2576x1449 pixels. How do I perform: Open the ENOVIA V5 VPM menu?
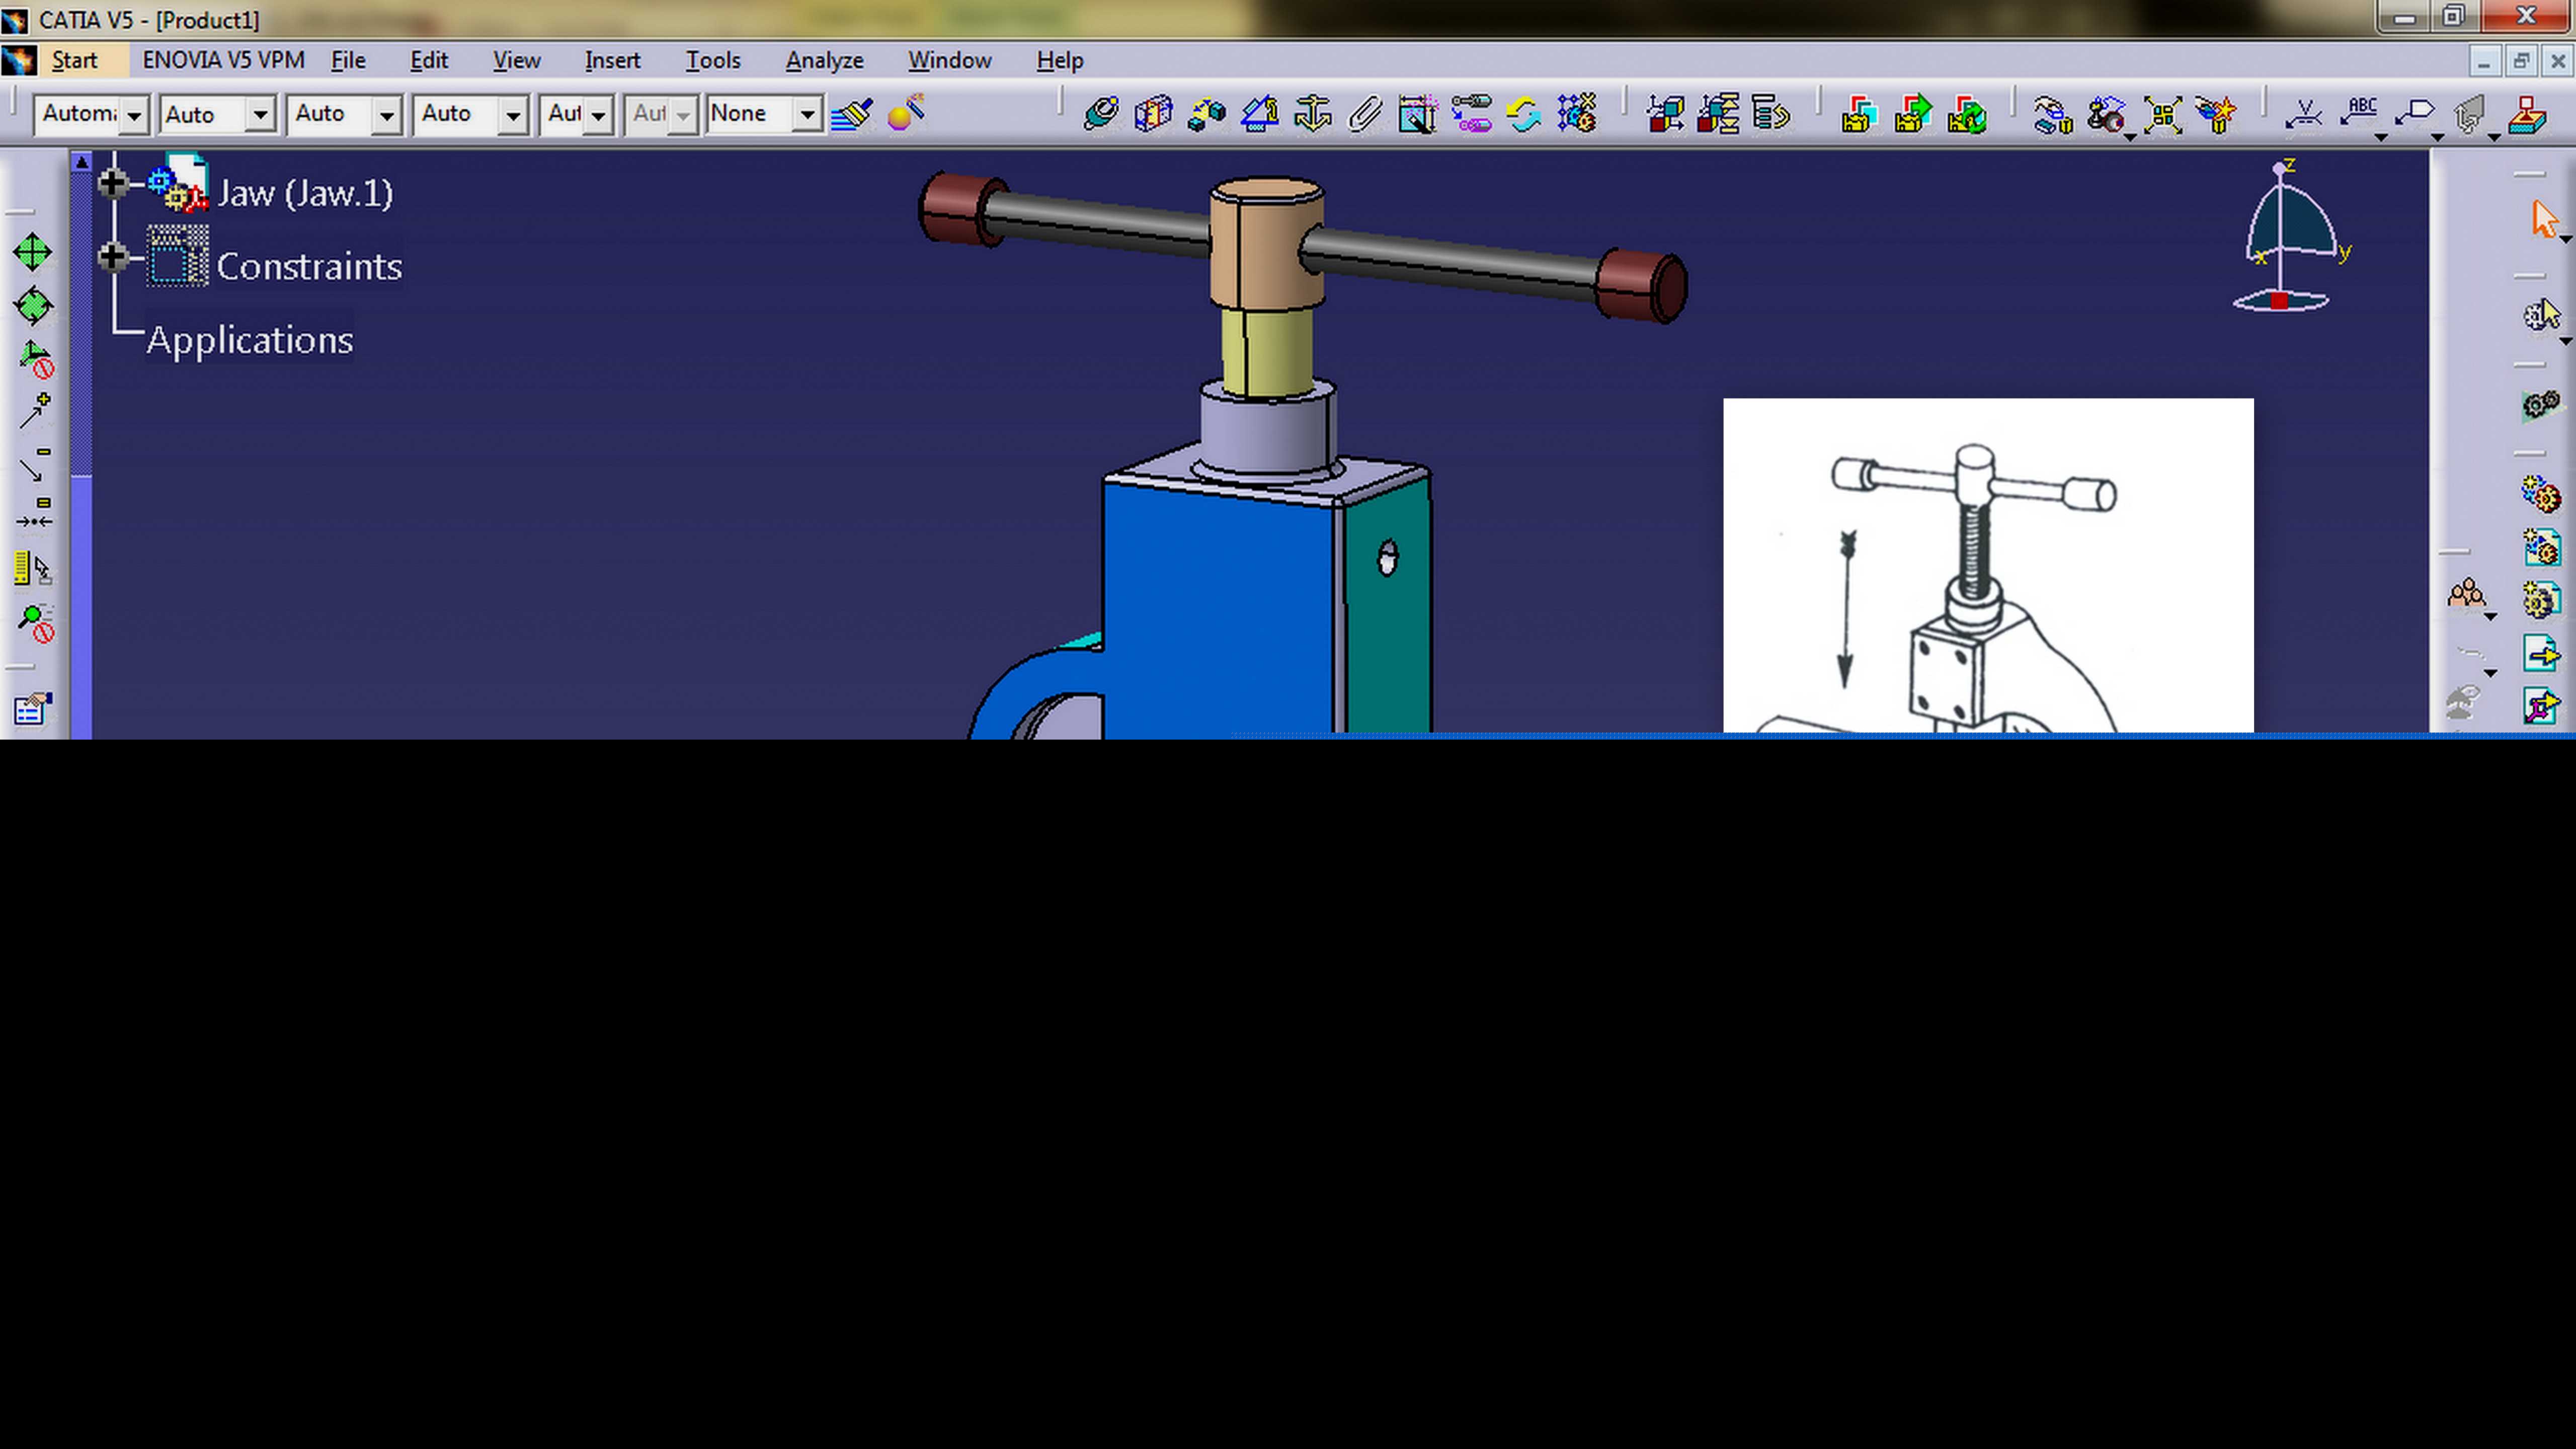223,61
